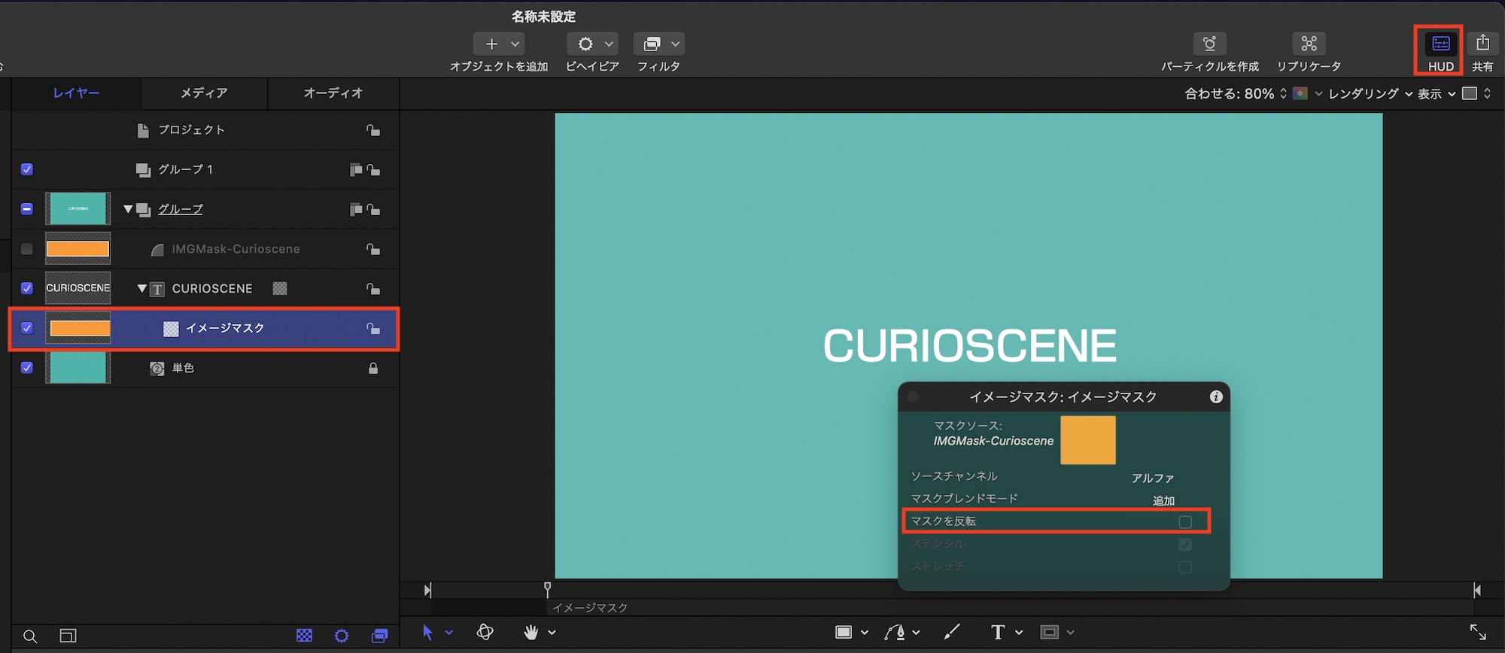This screenshot has height=653, width=1505.
Task: Click the HUD toolbar icon
Action: (1440, 44)
